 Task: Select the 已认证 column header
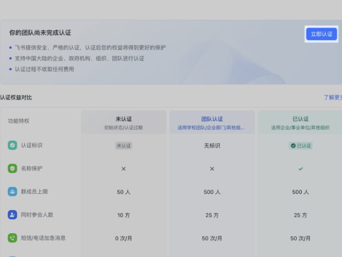[x=300, y=122]
